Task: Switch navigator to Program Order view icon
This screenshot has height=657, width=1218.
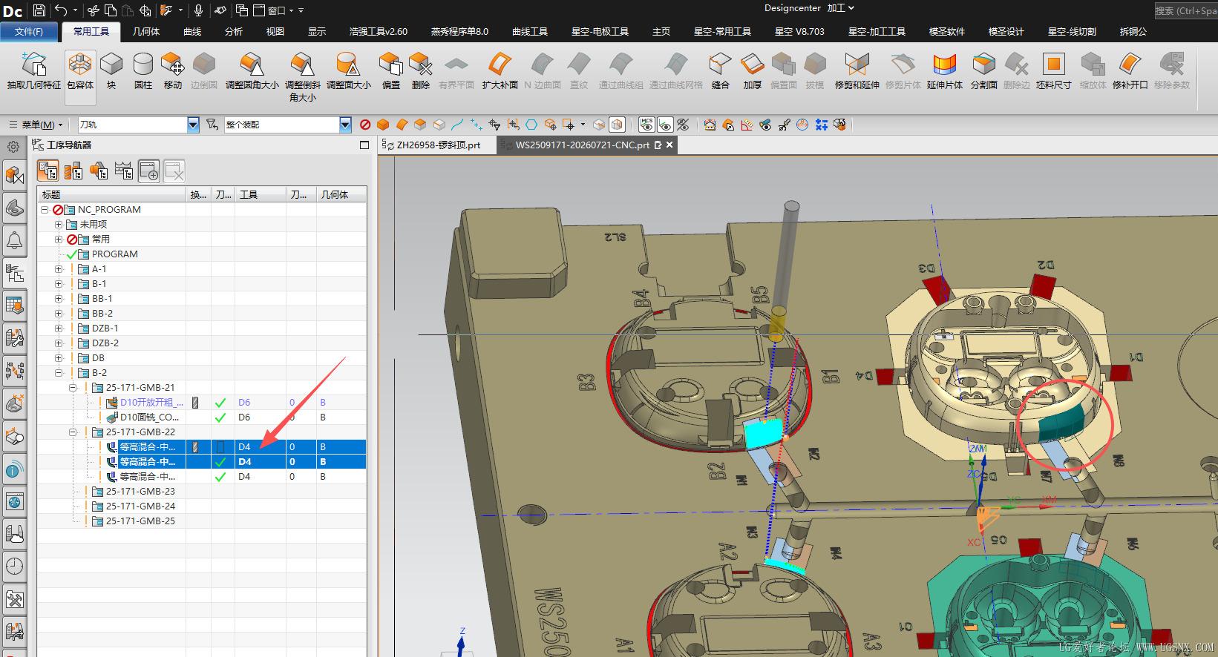Action: 48,172
